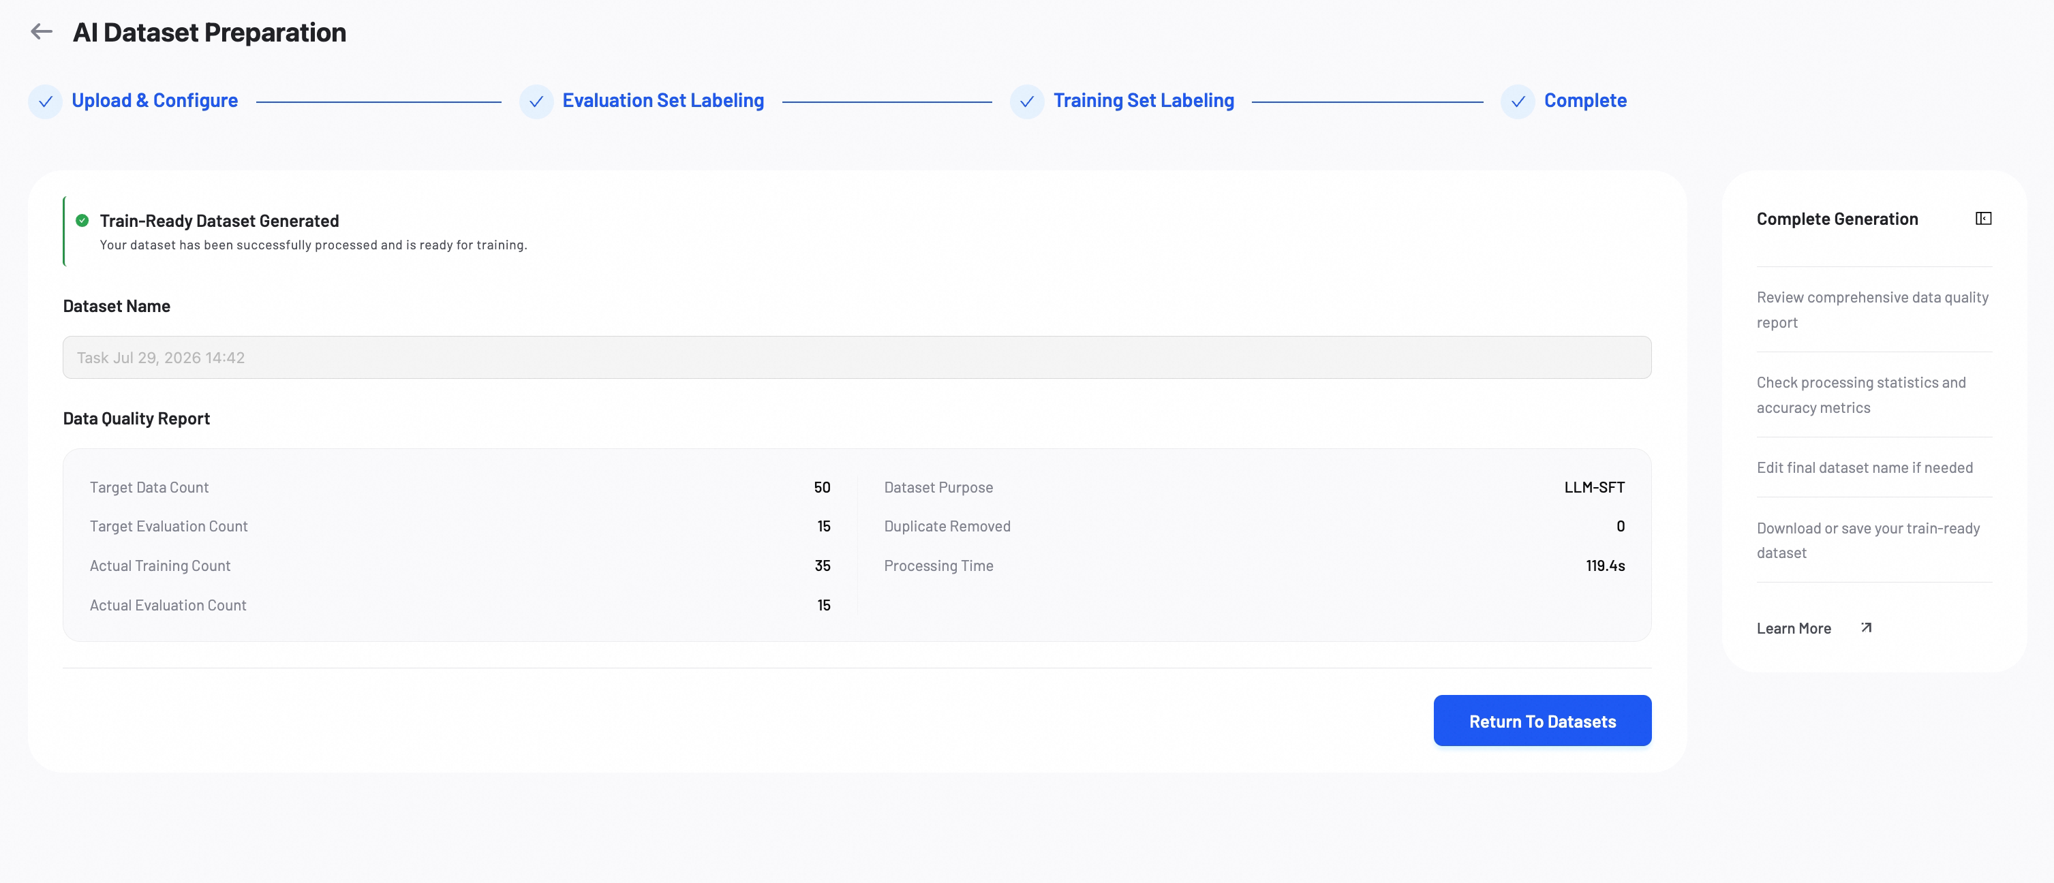Viewport: 2054px width, 883px height.
Task: Click the green success check icon
Action: [82, 221]
